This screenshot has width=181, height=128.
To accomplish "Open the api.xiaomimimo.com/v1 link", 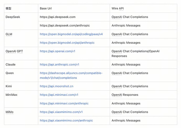I will point(61,112).
